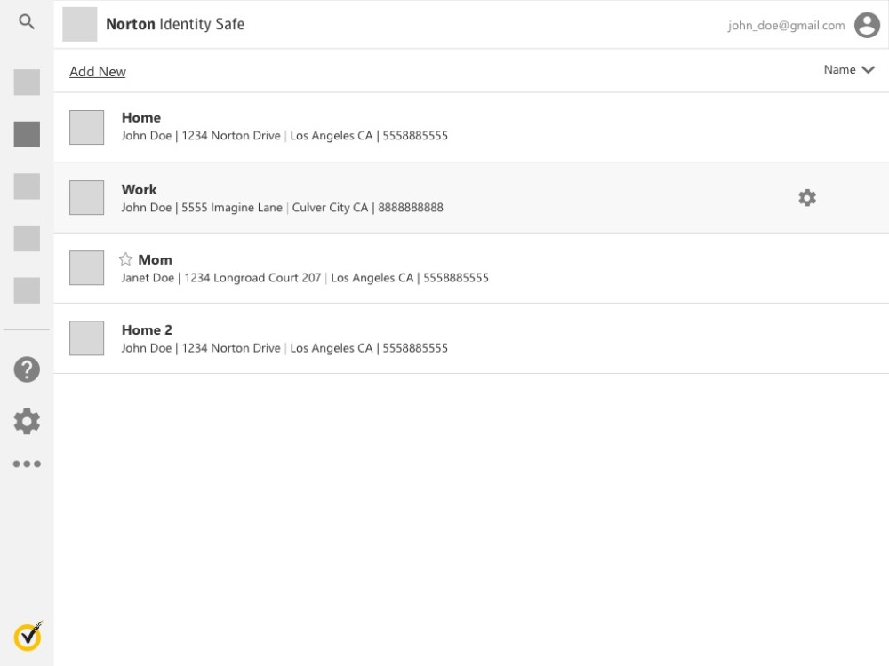Click the search magnifier icon
The image size is (889, 666).
(x=27, y=22)
